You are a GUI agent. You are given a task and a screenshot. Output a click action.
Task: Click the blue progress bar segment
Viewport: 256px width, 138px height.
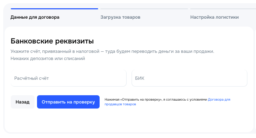(54, 9)
